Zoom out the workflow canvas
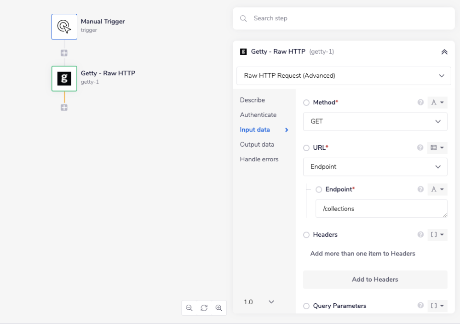 click(189, 308)
